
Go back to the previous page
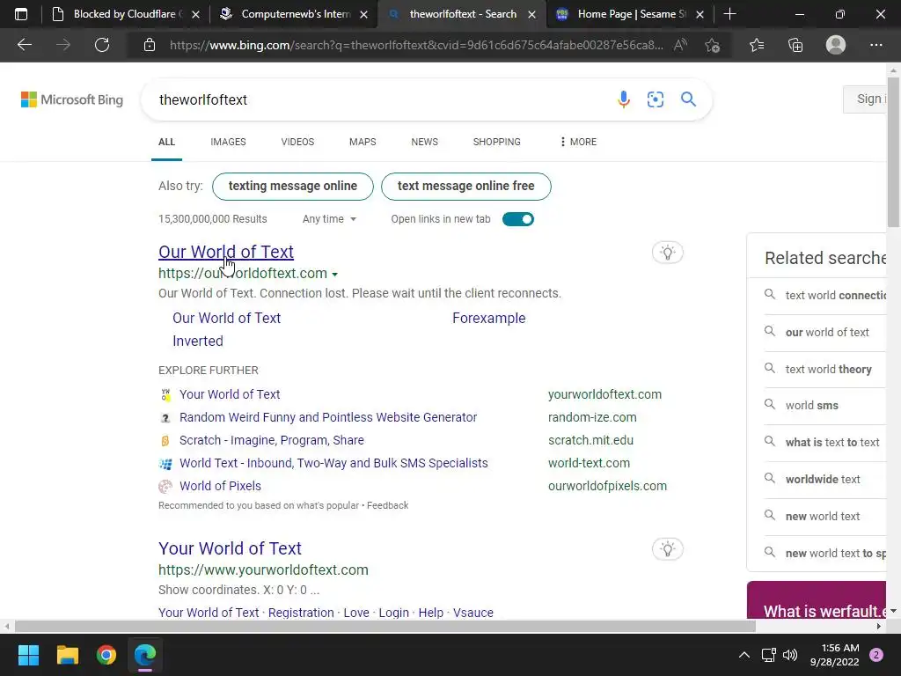[x=24, y=45]
